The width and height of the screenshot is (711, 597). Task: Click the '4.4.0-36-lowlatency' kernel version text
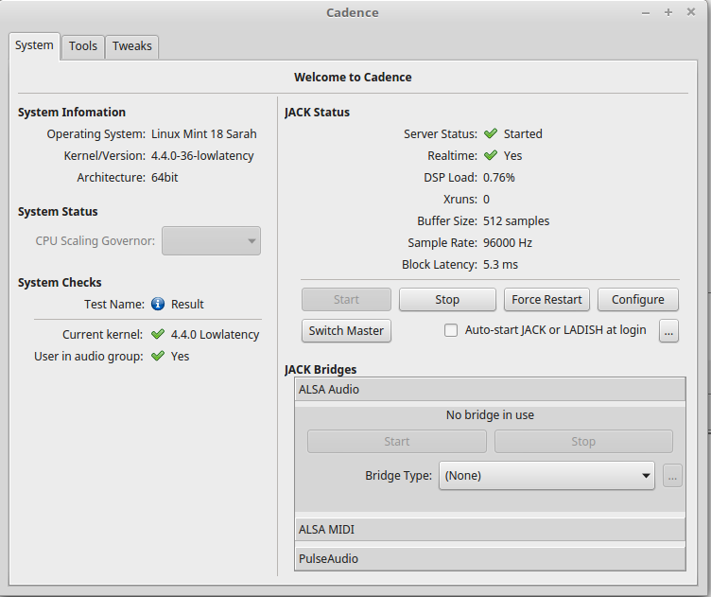pos(202,155)
